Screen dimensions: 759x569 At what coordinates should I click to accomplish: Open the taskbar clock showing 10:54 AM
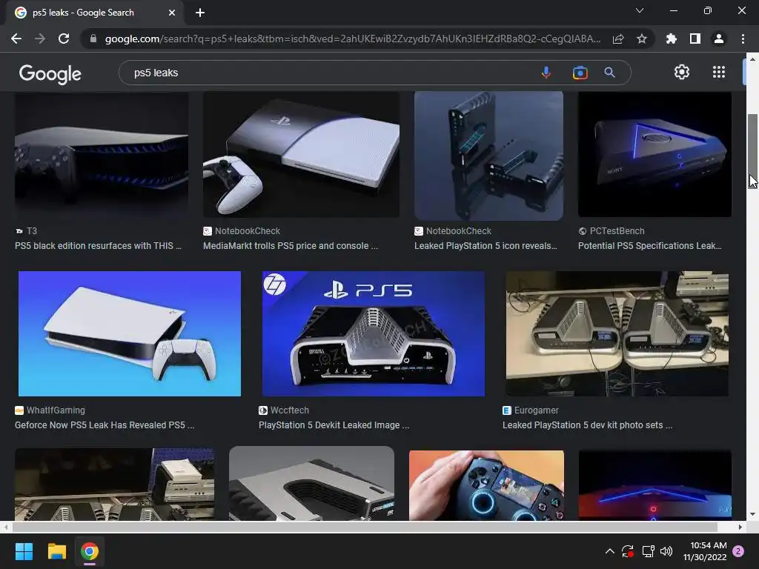[705, 551]
